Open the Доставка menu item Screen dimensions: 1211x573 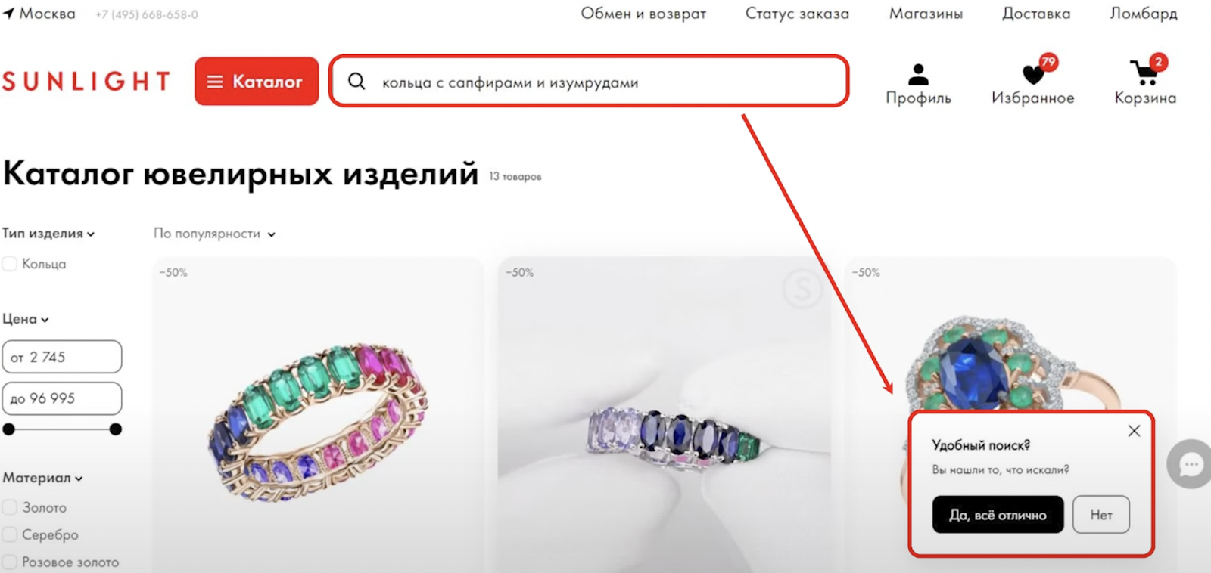tap(1036, 14)
